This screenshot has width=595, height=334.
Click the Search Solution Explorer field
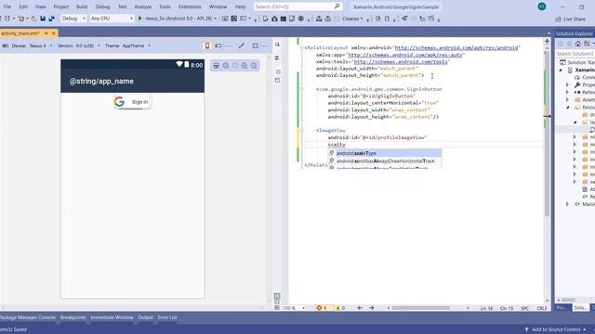[x=575, y=54]
